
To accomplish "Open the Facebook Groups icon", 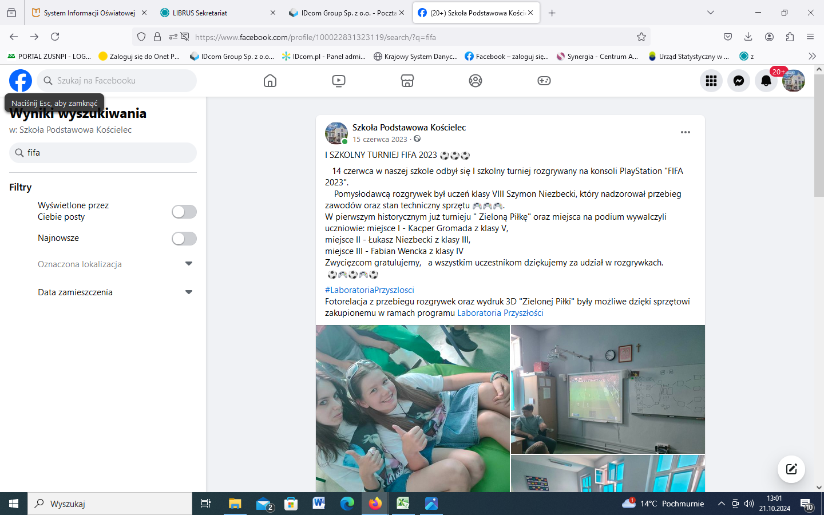I will pyautogui.click(x=476, y=81).
